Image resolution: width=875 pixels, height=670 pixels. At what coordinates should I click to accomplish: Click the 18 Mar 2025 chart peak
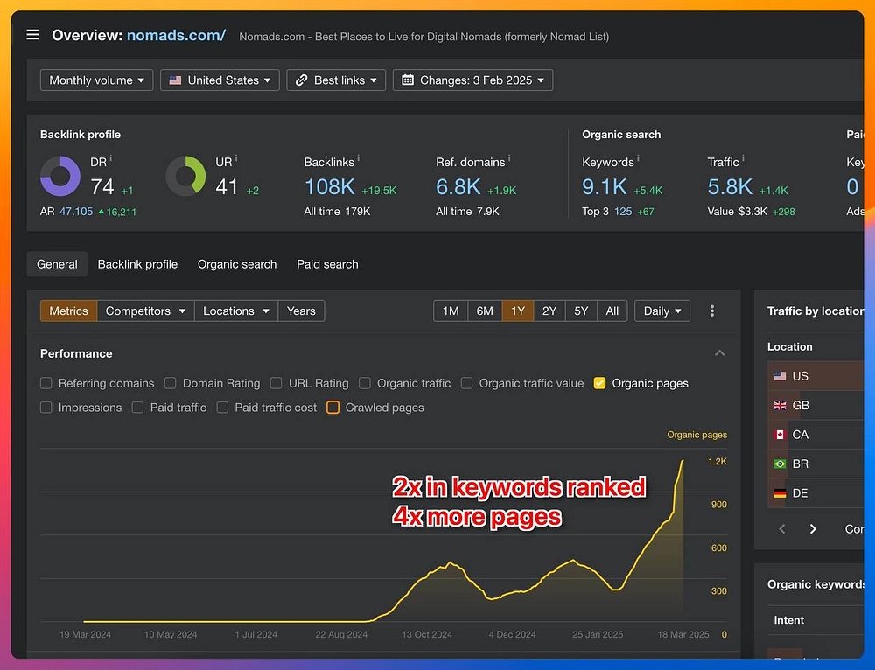[682, 461]
